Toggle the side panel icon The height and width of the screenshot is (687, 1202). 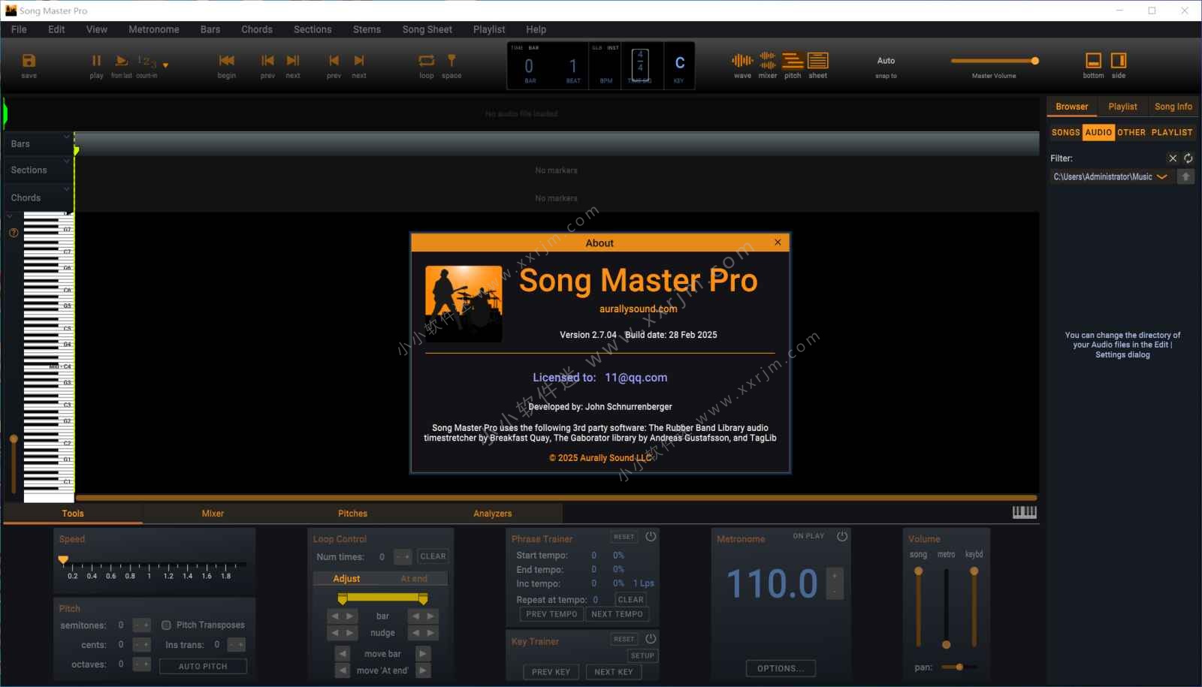pyautogui.click(x=1119, y=61)
